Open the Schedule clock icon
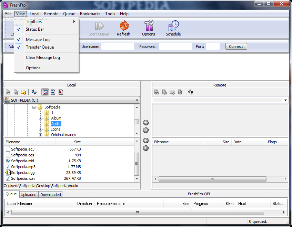This screenshot has width=292, height=227. tap(173, 26)
